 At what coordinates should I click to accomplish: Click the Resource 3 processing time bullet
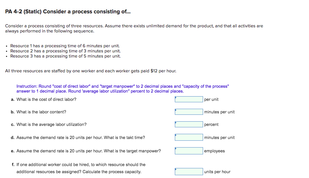(65, 56)
